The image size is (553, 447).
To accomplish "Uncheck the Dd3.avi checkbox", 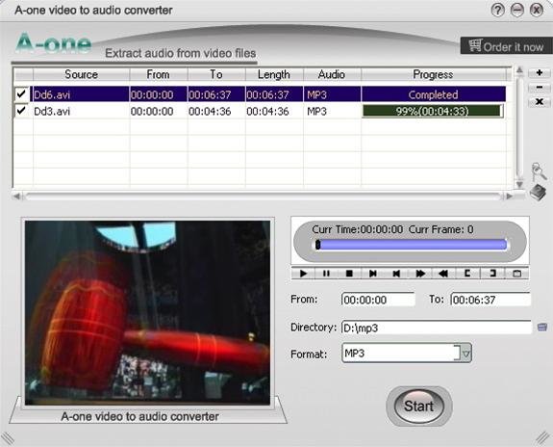I will coord(21,111).
